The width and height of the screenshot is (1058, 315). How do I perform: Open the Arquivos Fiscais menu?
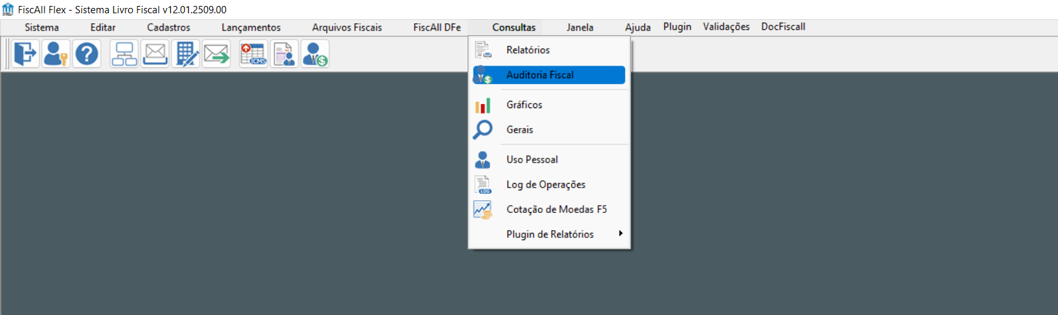pos(347,27)
